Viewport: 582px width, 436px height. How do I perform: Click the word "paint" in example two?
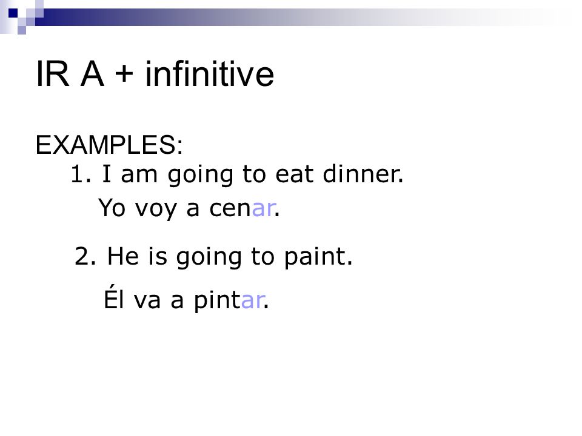coord(315,257)
